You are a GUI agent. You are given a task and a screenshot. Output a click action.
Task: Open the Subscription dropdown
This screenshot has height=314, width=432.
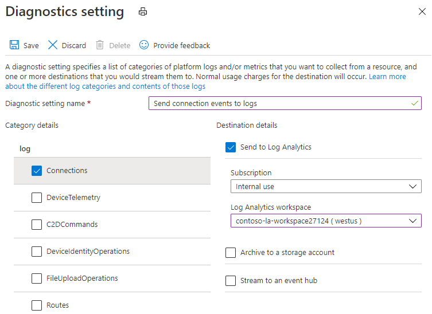coord(325,186)
